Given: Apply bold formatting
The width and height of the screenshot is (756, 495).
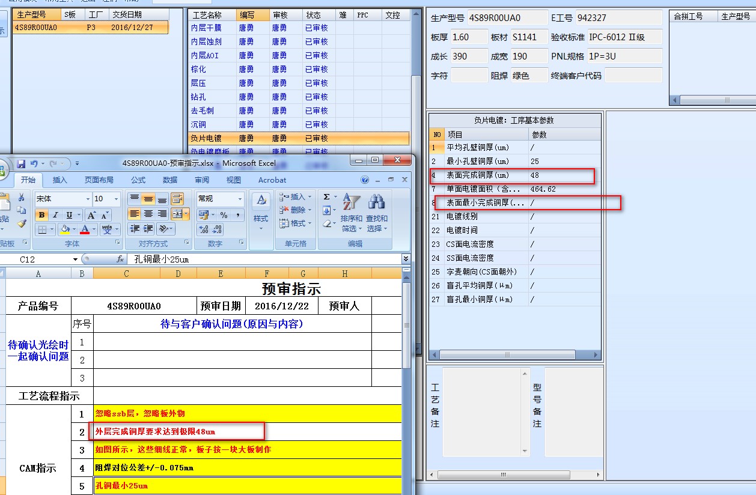Looking at the screenshot, I should point(41,215).
